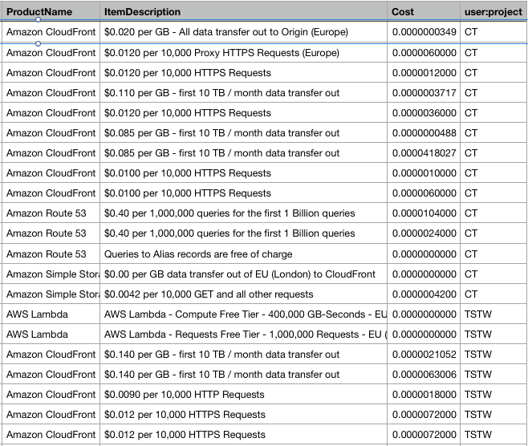This screenshot has width=528, height=446.
Task: Select 'Amazon CloudFront' cell in $0.0090 HTTP Requests row
Action: (51, 395)
